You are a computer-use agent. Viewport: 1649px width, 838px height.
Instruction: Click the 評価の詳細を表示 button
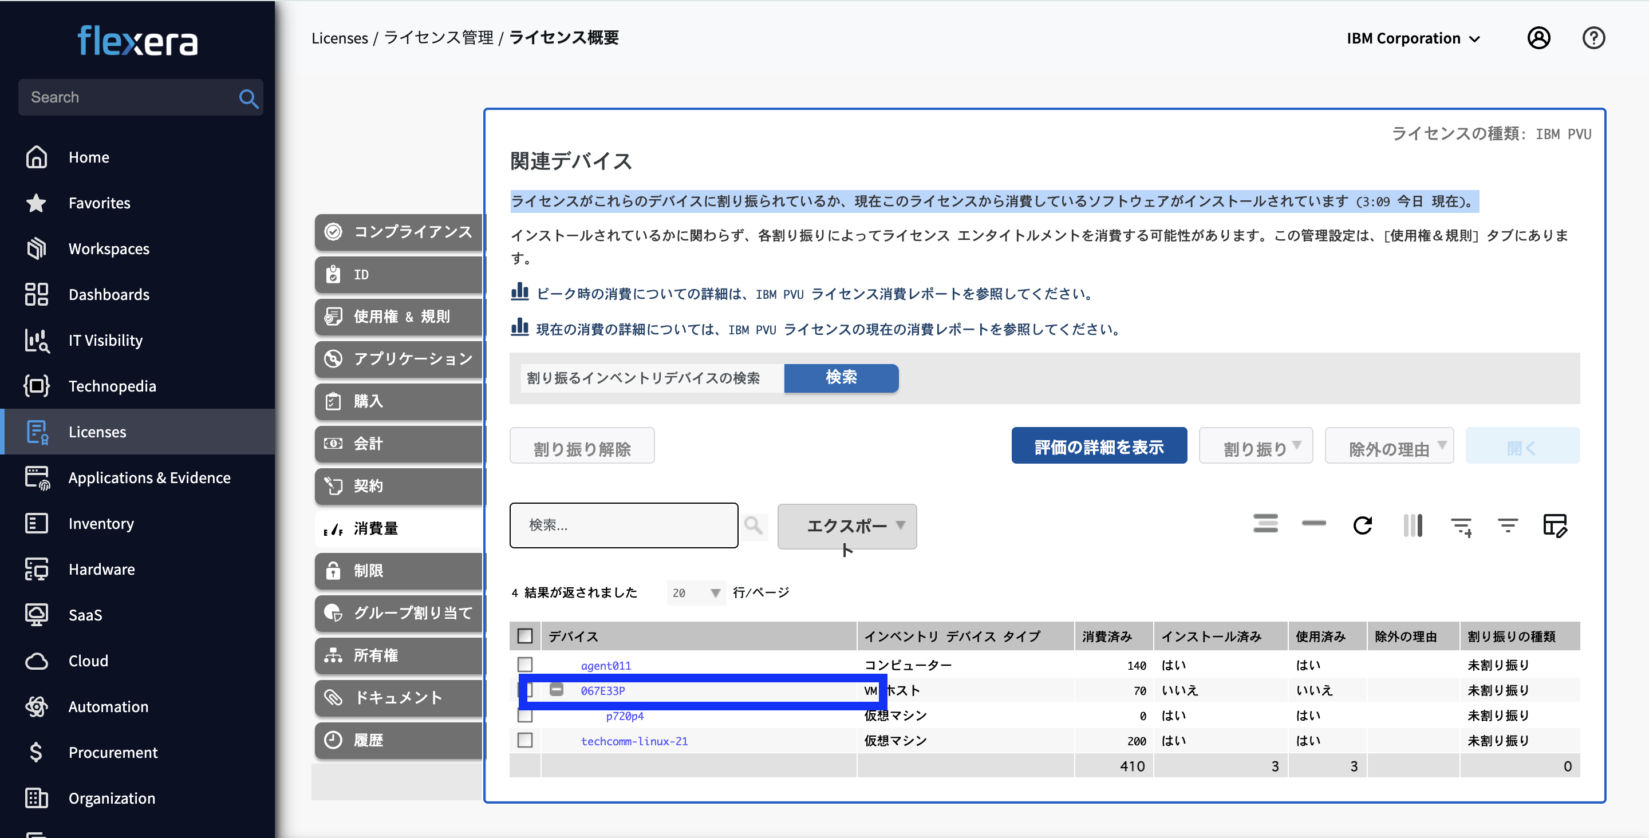pyautogui.click(x=1099, y=445)
